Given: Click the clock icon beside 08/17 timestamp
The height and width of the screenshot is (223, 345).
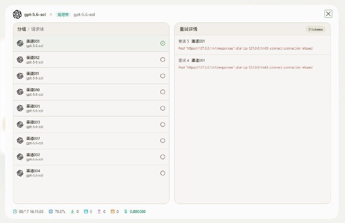Looking at the screenshot, I should pos(15,211).
